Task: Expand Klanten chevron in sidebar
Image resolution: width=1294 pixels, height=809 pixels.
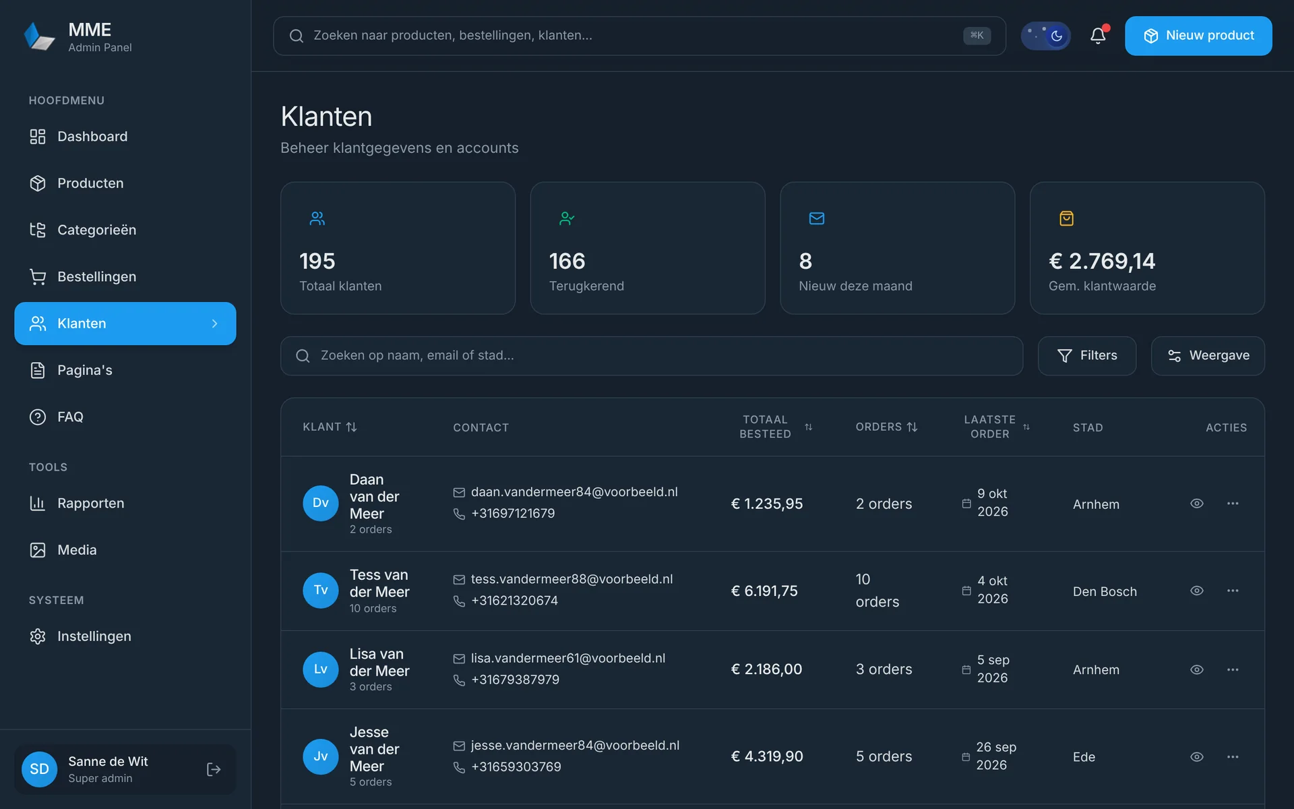Action: 214,324
